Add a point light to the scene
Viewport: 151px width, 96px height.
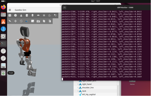pos(44,15)
